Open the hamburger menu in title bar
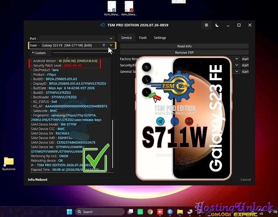The height and width of the screenshot is (217, 278). pos(206,25)
